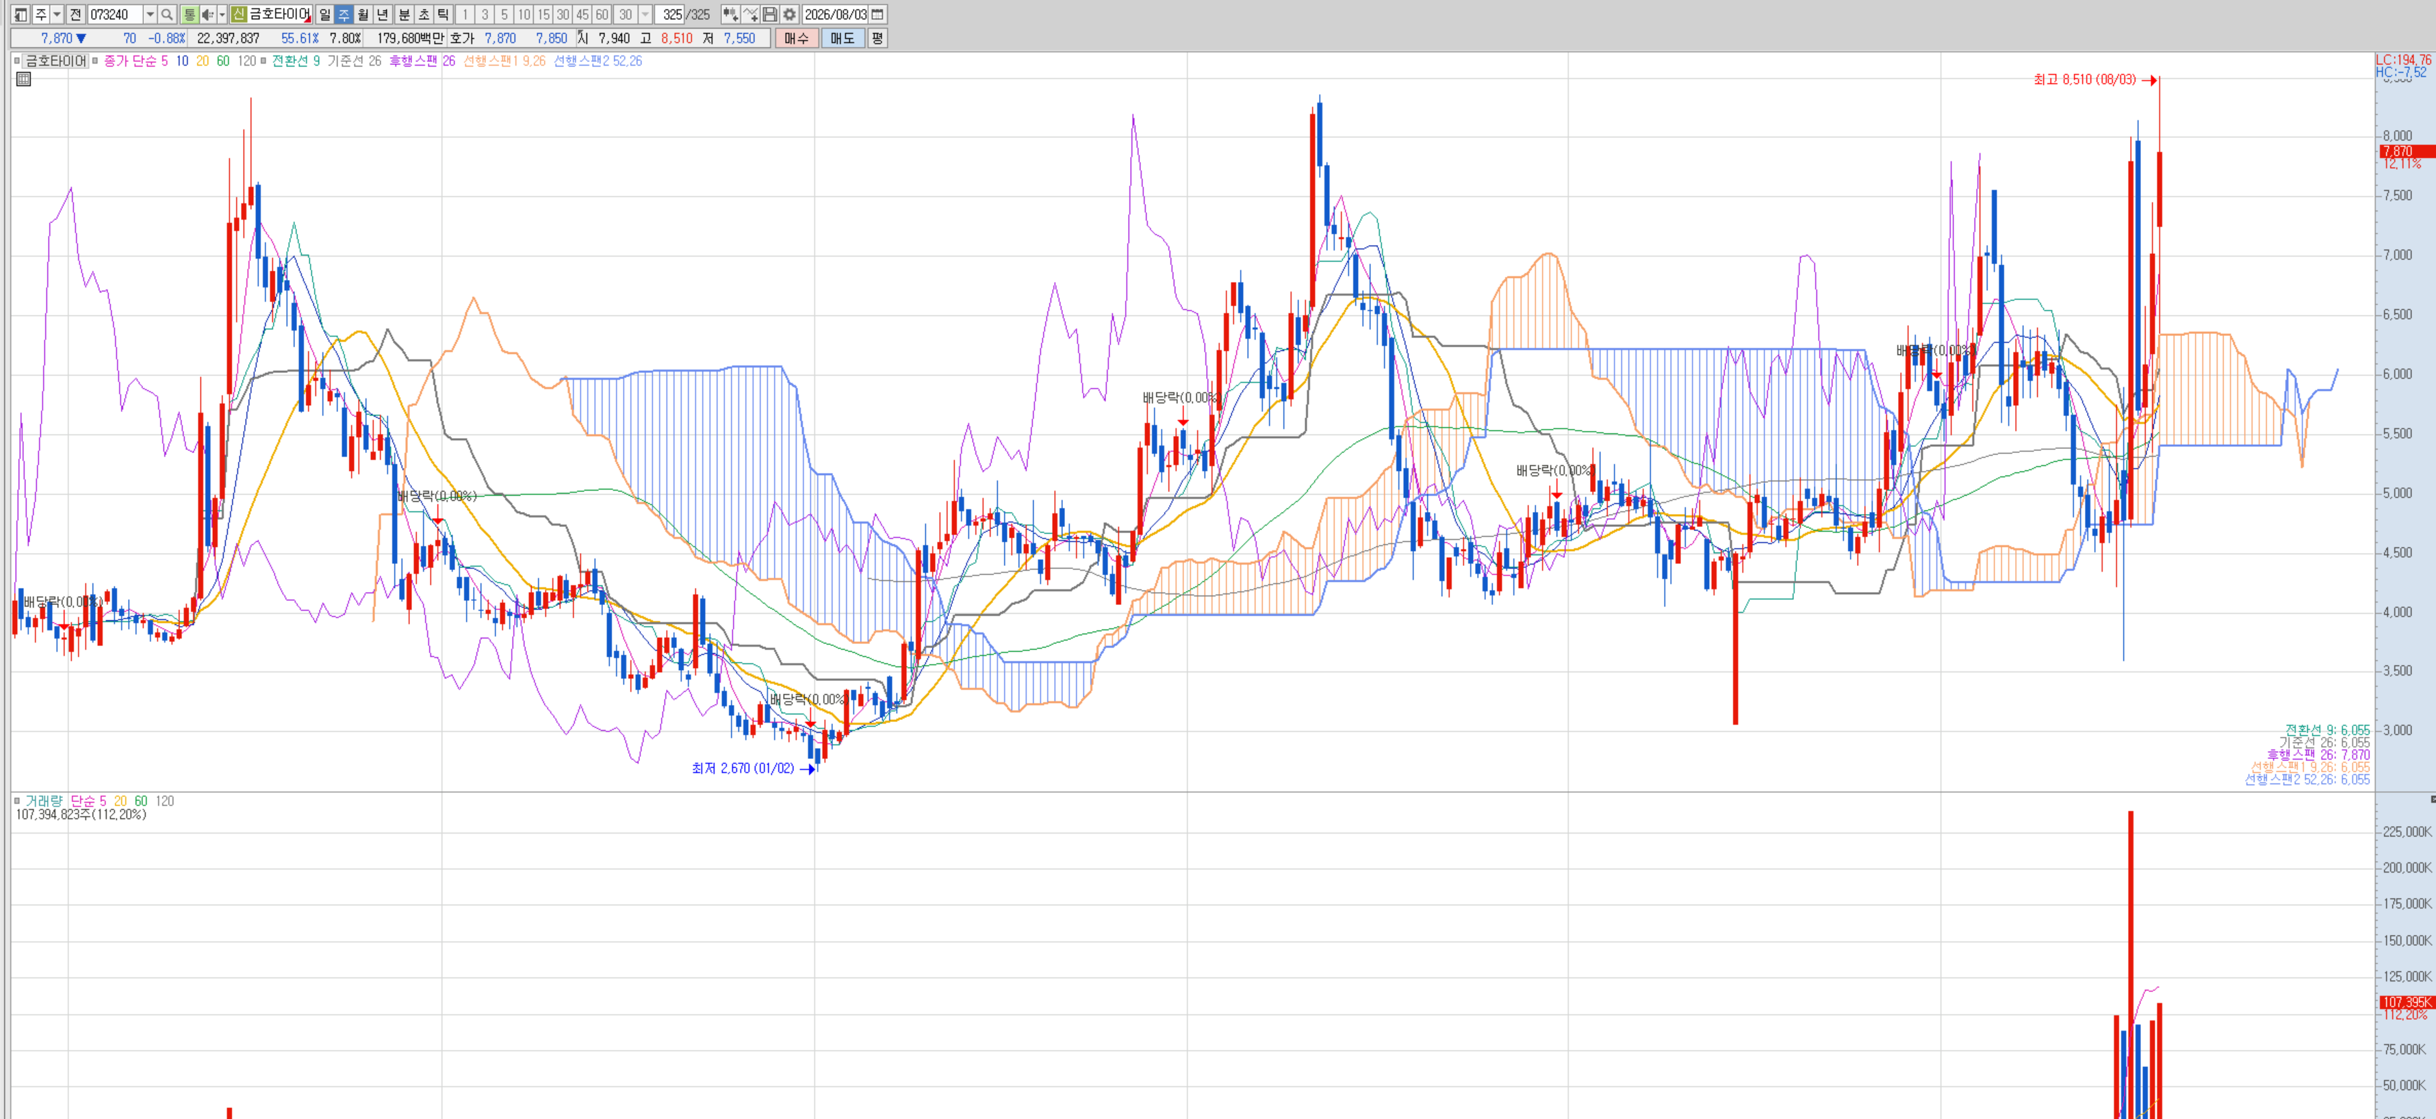Click the 전환선 9 legend label
2436x1119 pixels.
pyautogui.click(x=296, y=60)
